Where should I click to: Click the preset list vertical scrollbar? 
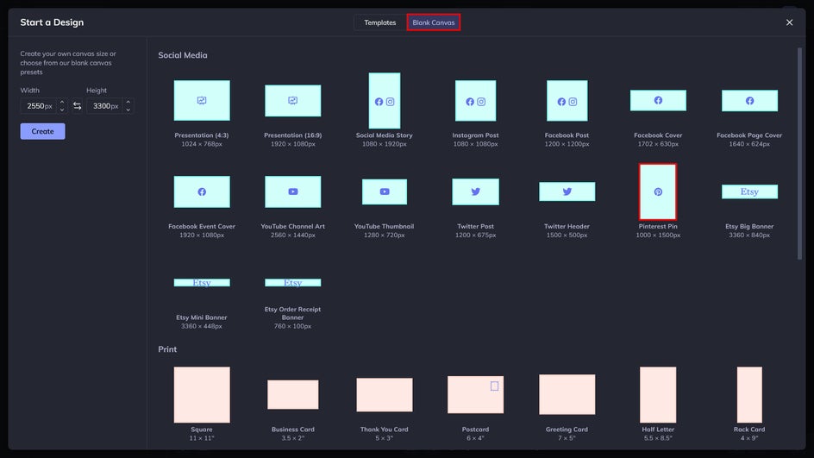[799, 154]
